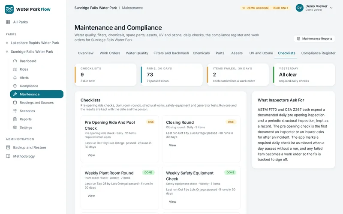
Task: Open Compliance in the sidebar
Action: pos(37,86)
